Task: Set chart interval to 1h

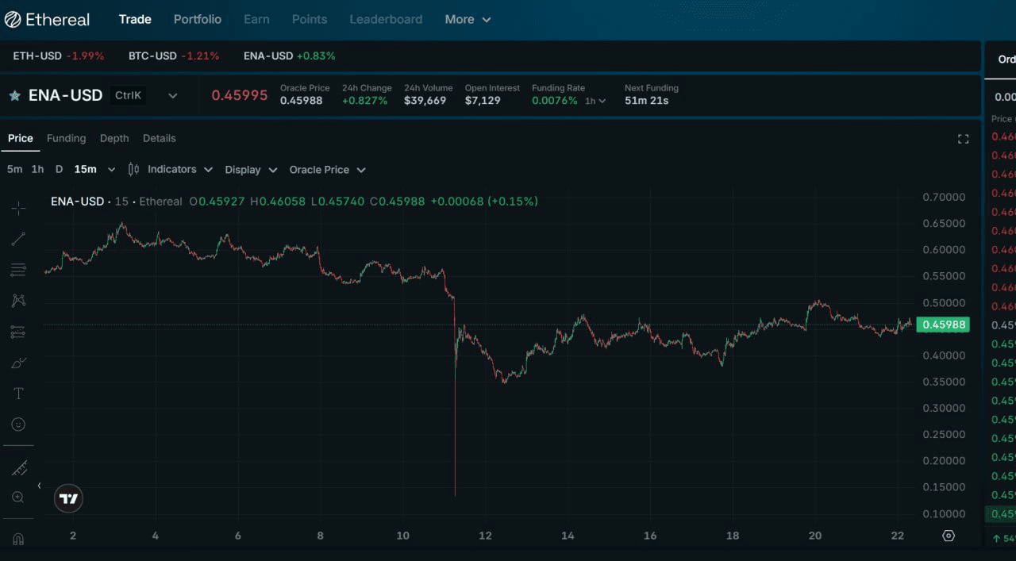Action: click(37, 170)
